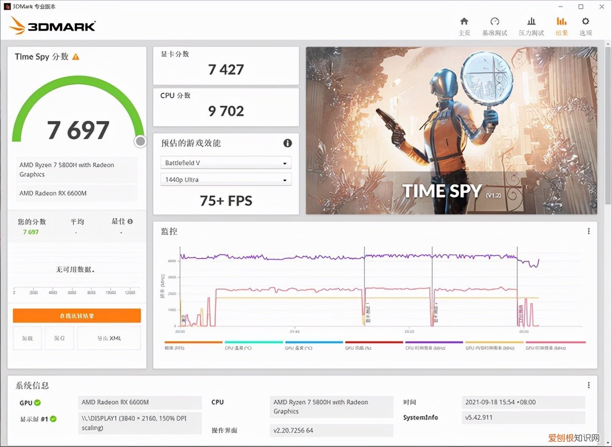Toggle the CPU 温度 legend item
612x447 pixels.
click(253, 345)
